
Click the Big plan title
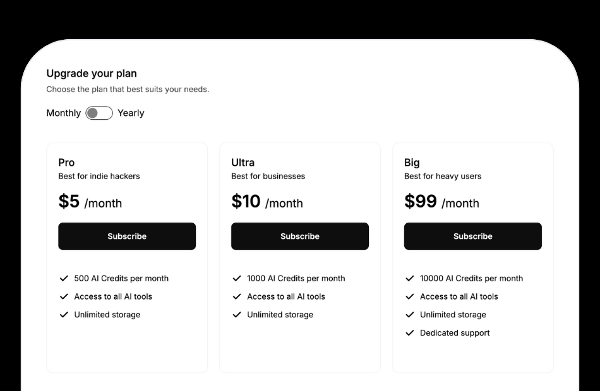[411, 162]
